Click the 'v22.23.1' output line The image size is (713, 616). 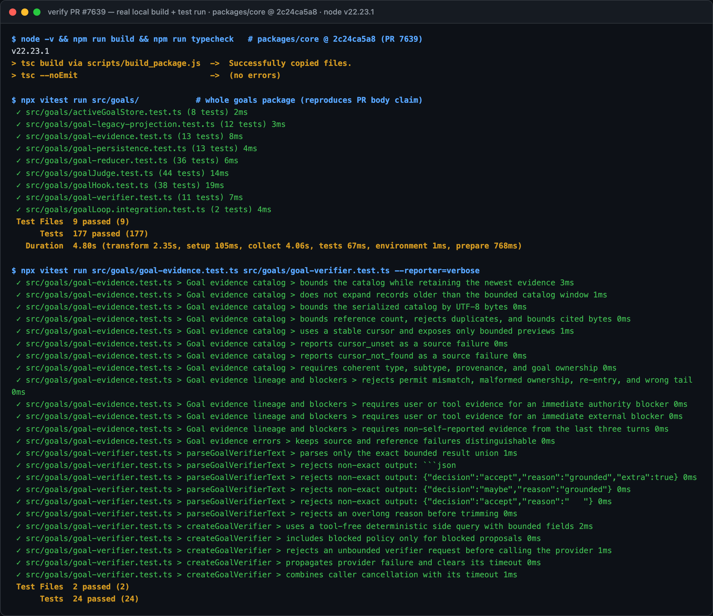(x=30, y=51)
